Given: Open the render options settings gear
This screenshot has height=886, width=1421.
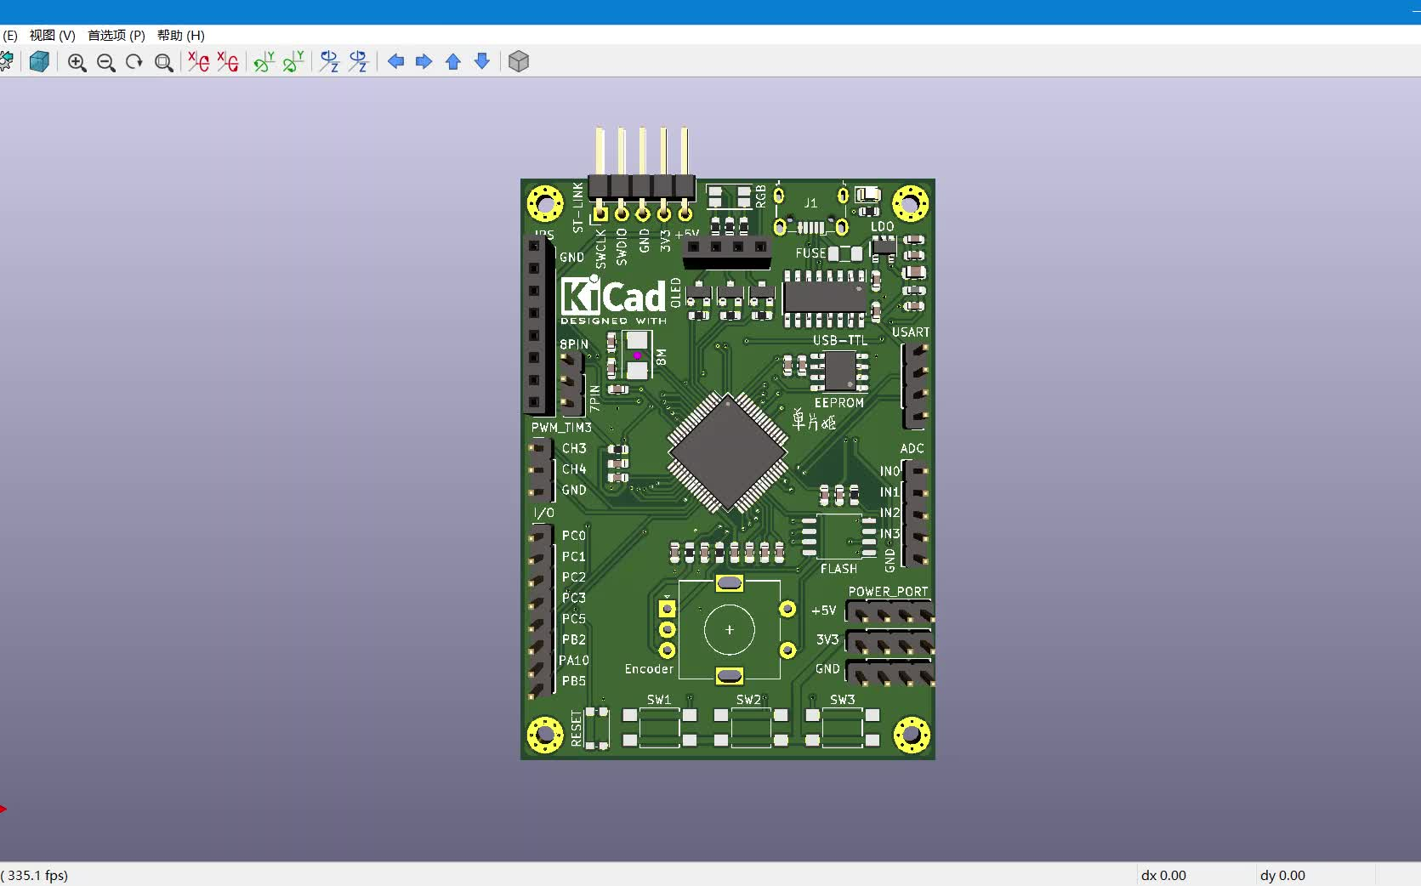Looking at the screenshot, I should [7, 62].
